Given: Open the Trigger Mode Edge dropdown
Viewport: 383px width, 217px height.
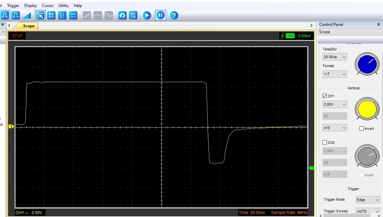Looking at the screenshot, I should pos(367,200).
